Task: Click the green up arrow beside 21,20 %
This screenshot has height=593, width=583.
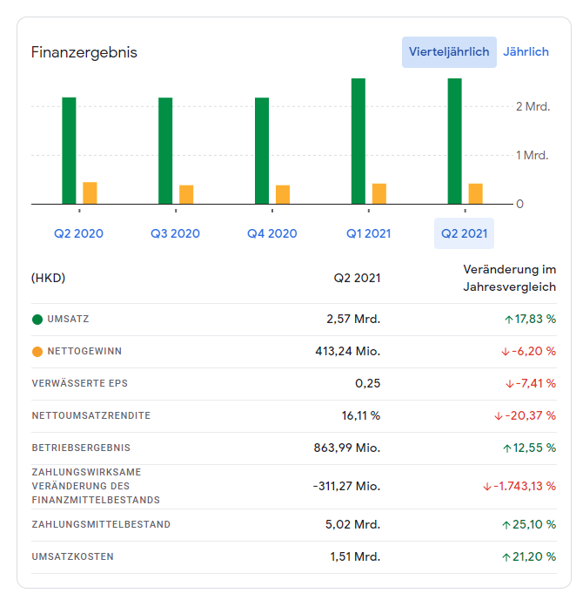Action: [508, 557]
